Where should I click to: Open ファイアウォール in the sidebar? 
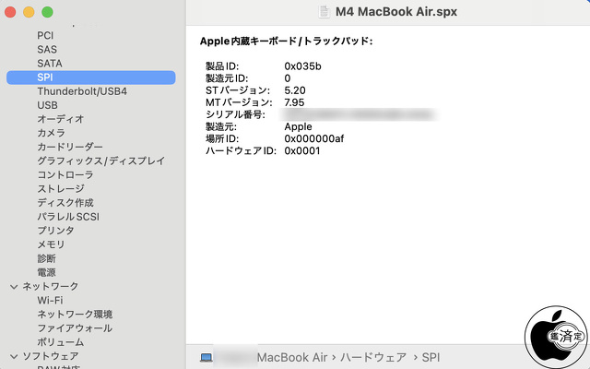[x=75, y=328]
